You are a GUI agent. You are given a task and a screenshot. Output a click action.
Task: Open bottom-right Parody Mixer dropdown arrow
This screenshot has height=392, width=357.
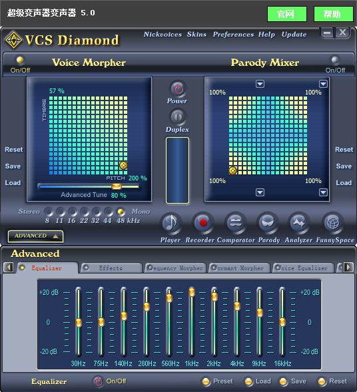pyautogui.click(x=323, y=192)
